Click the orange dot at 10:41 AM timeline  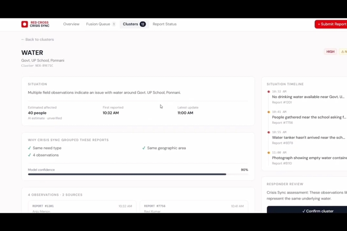tap(269, 112)
